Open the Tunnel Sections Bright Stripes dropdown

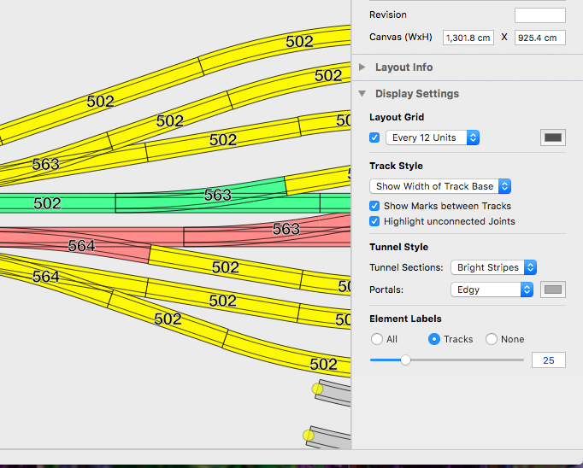(493, 267)
